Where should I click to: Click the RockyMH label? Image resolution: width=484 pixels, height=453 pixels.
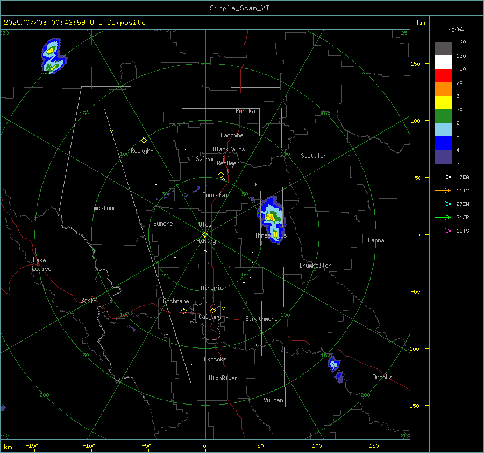(x=142, y=151)
